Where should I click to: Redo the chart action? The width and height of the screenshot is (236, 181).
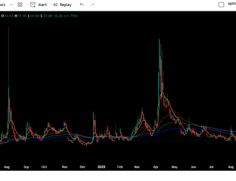pyautogui.click(x=93, y=5)
